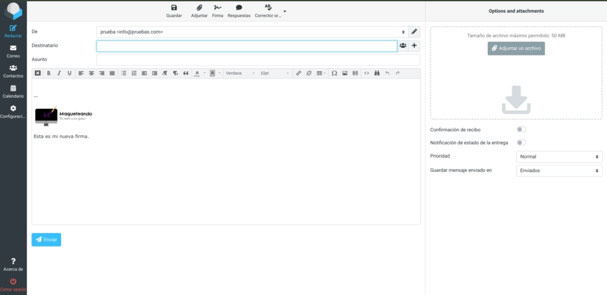Toggle italic formatting
607x295 pixels.
coord(59,73)
